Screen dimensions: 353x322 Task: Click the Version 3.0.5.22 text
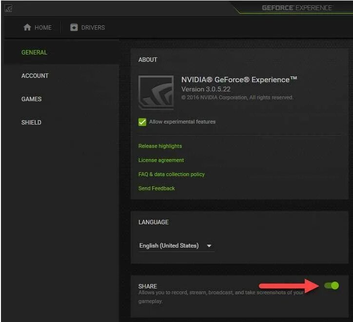pyautogui.click(x=206, y=89)
